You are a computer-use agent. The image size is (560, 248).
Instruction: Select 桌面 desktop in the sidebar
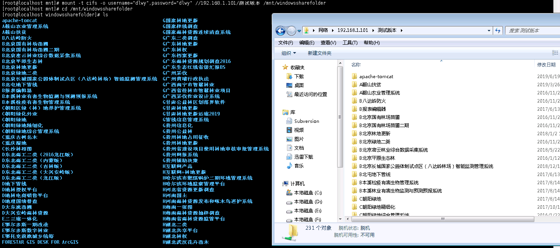(299, 85)
